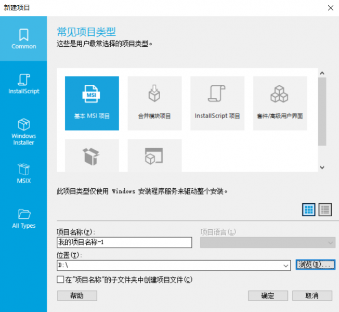Switch to grid view of project types
The height and width of the screenshot is (312, 339).
tap(308, 210)
